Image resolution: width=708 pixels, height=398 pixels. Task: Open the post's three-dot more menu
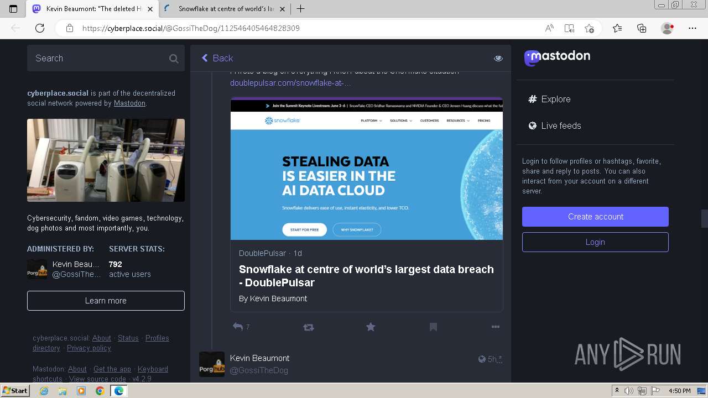[x=496, y=327]
